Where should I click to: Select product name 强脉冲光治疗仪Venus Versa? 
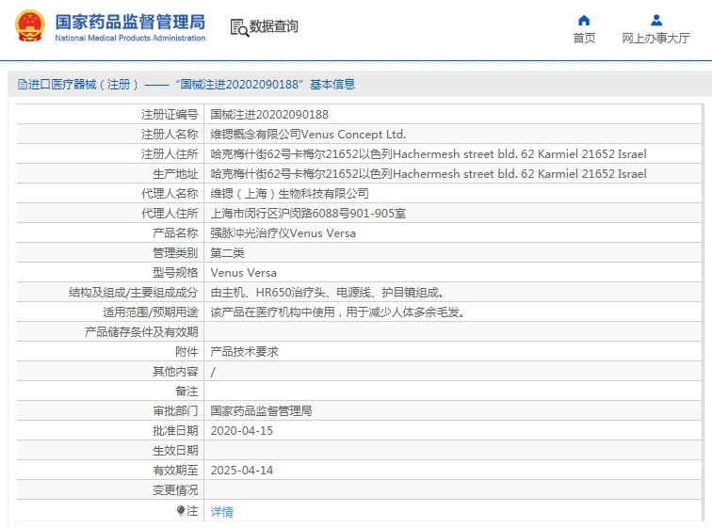click(x=283, y=233)
